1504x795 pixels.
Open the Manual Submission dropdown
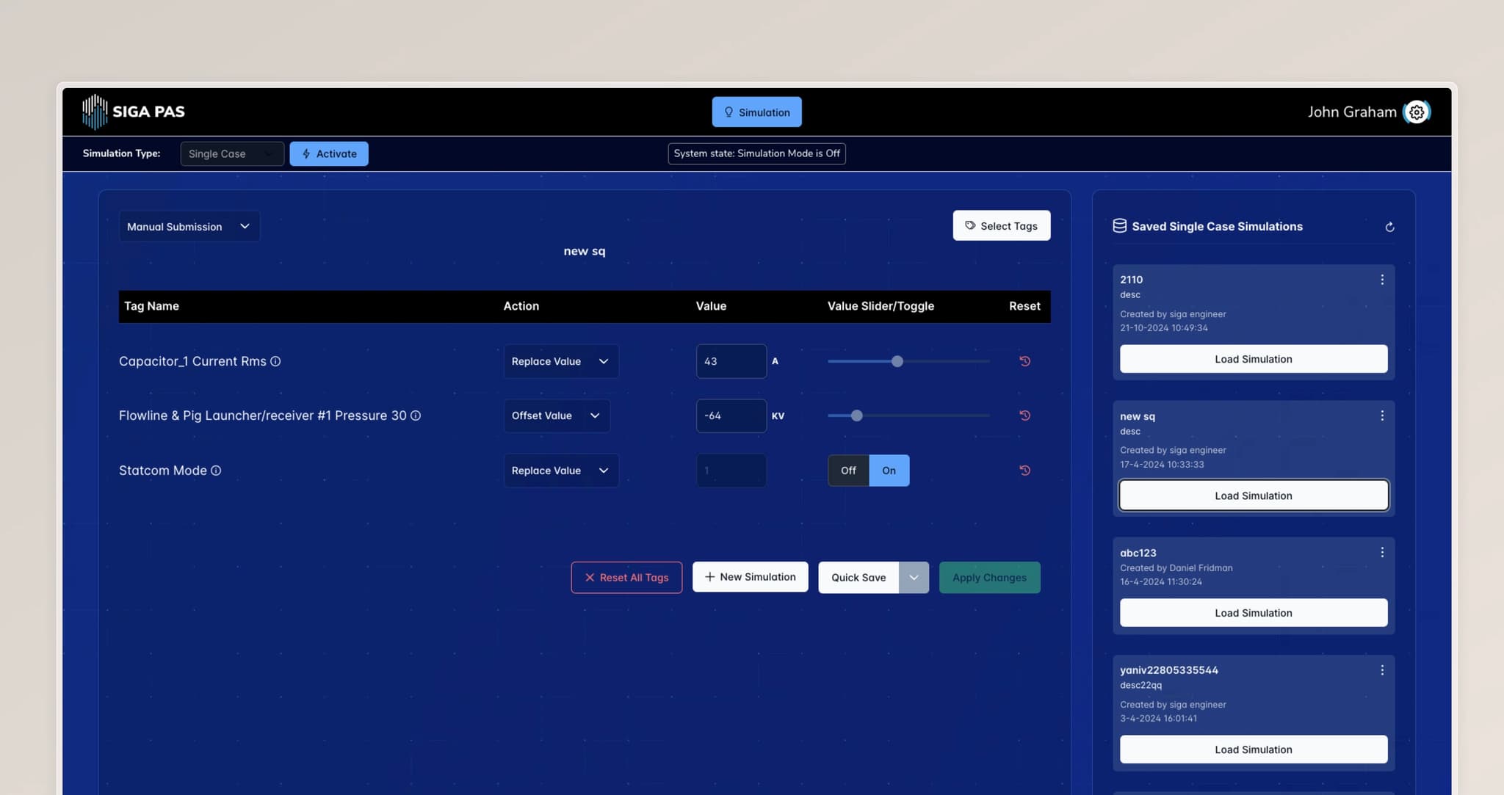tap(189, 227)
